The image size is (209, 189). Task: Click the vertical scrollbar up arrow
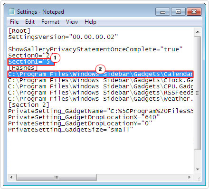pyautogui.click(x=198, y=32)
